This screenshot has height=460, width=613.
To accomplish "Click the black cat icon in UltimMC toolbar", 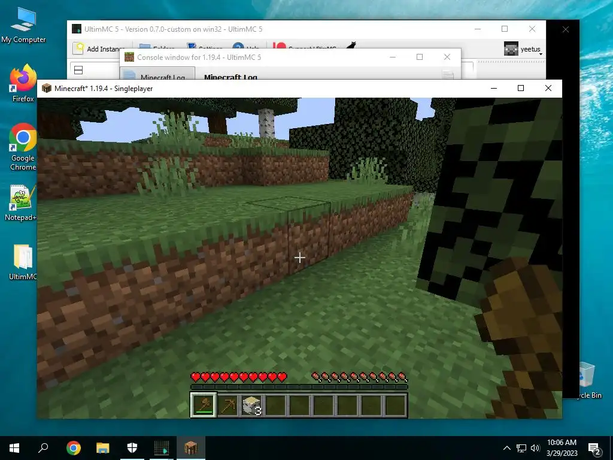I will 351,46.
